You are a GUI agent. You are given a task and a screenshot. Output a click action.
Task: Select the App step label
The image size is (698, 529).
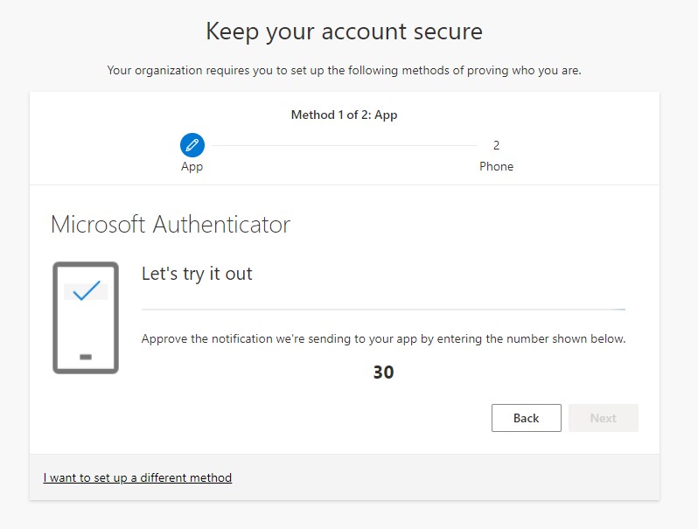click(192, 167)
